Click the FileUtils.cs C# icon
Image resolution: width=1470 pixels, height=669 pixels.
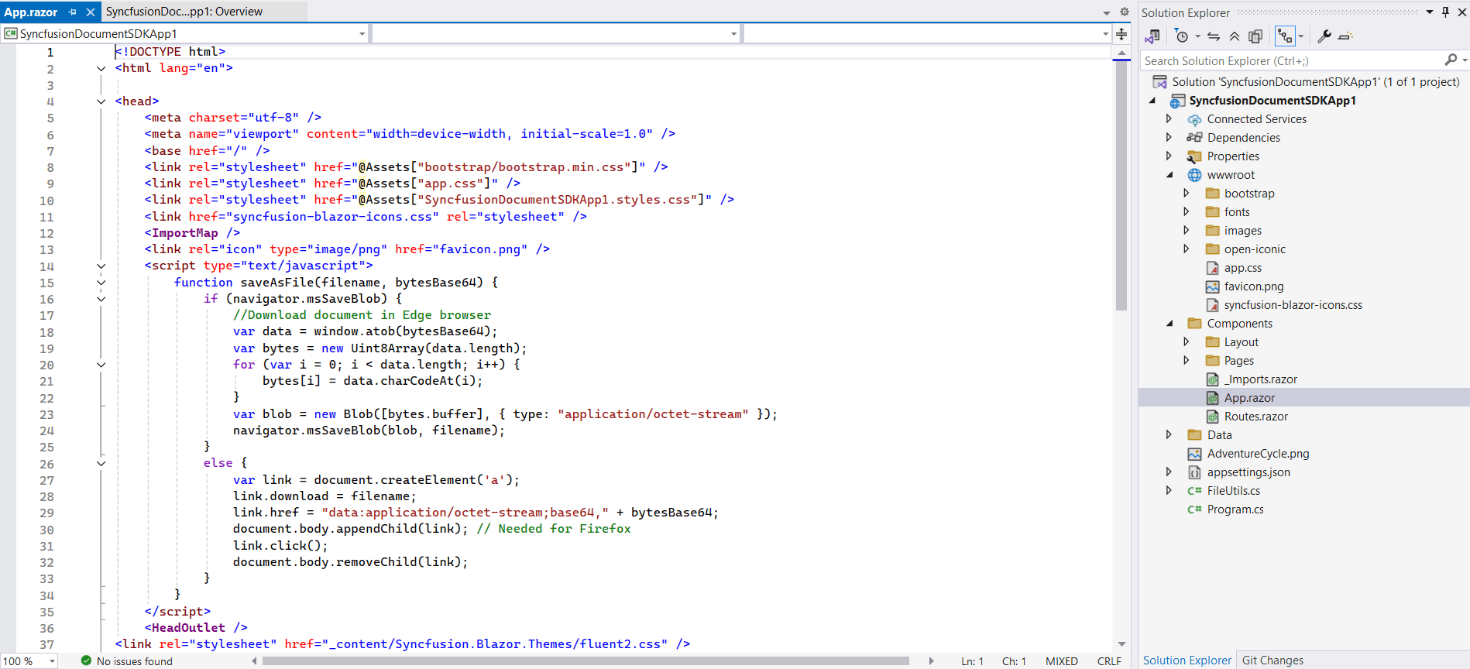coord(1194,491)
